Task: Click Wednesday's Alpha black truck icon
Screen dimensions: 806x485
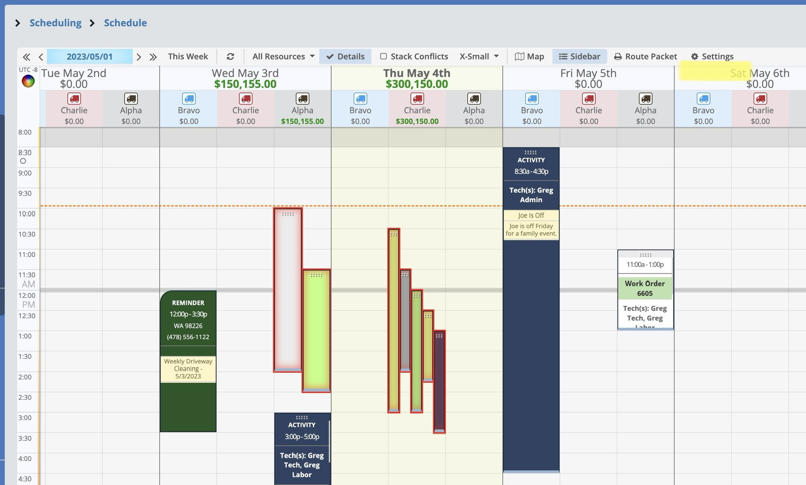Action: 302,99
